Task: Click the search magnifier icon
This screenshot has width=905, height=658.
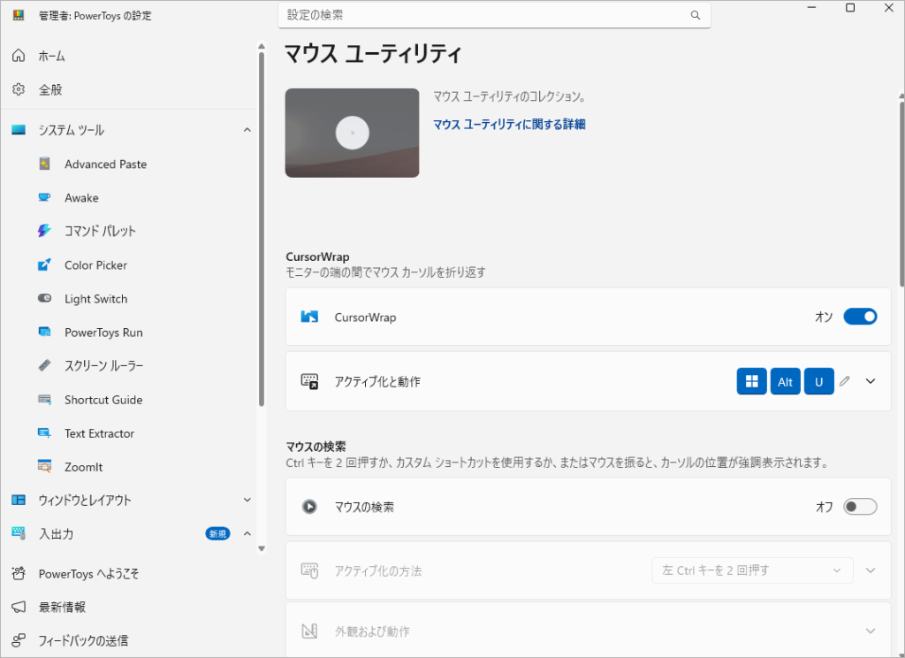Action: (x=696, y=15)
